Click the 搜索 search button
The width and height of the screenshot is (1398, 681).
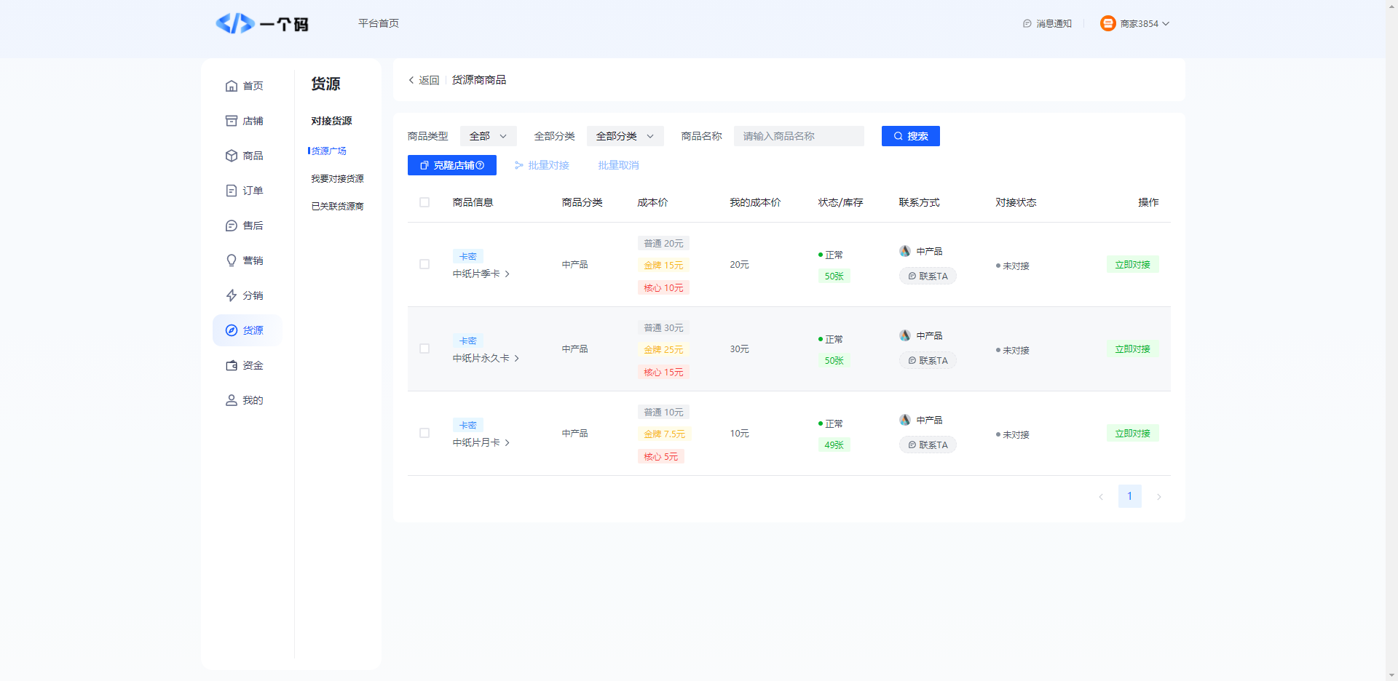coord(911,136)
